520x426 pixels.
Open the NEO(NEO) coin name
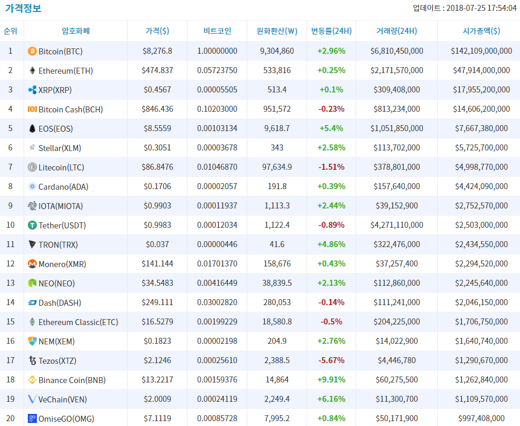pyautogui.click(x=57, y=283)
